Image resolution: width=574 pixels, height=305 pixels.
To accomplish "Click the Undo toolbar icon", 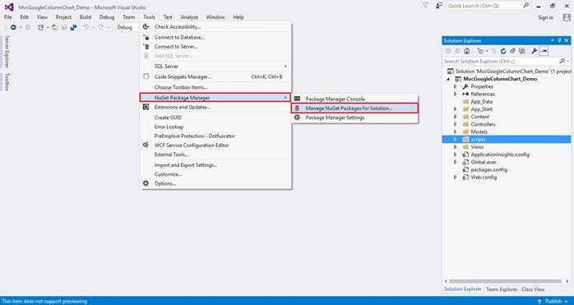I will (x=86, y=27).
